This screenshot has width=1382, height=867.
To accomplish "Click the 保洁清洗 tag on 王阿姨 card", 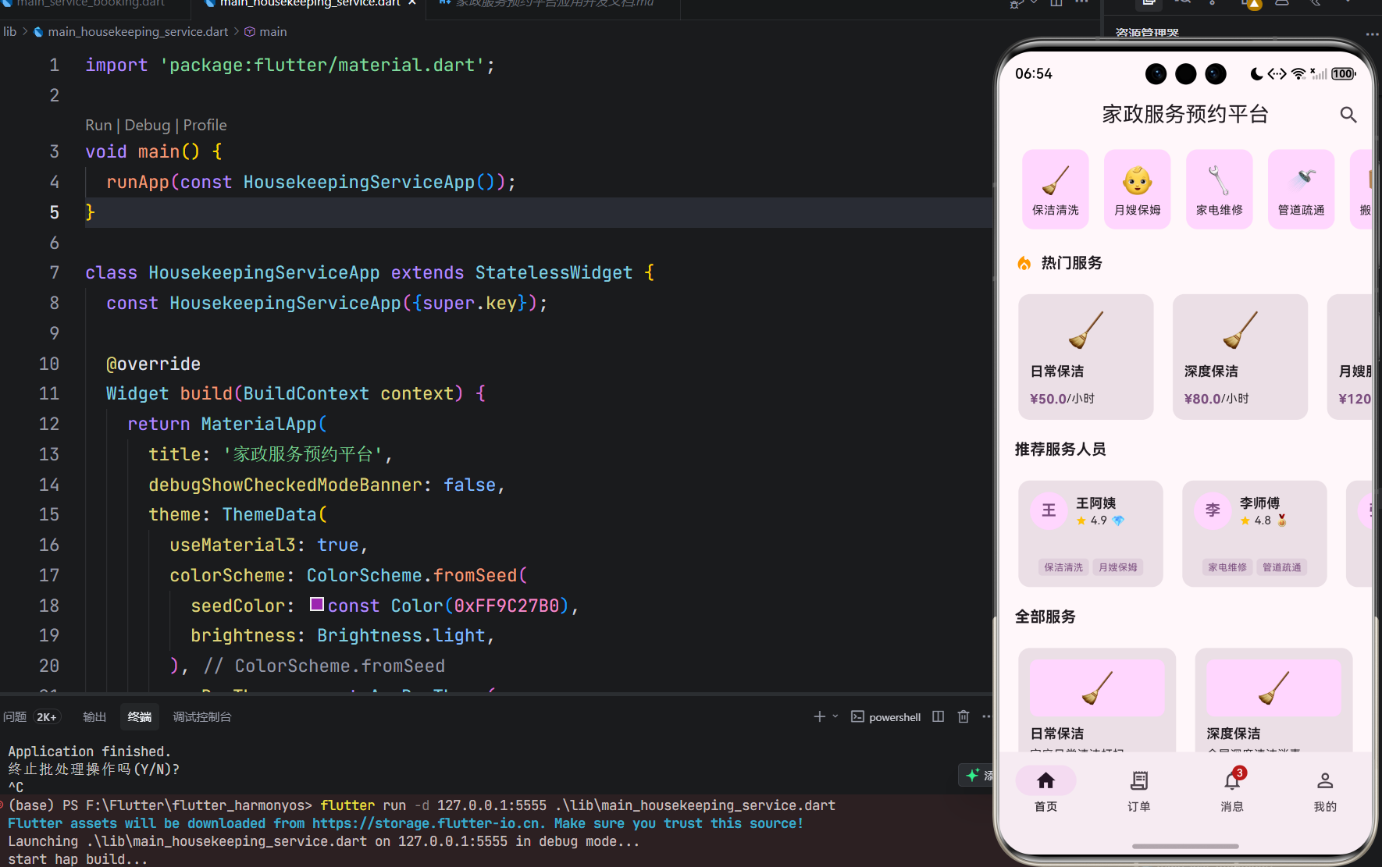I will click(1063, 567).
